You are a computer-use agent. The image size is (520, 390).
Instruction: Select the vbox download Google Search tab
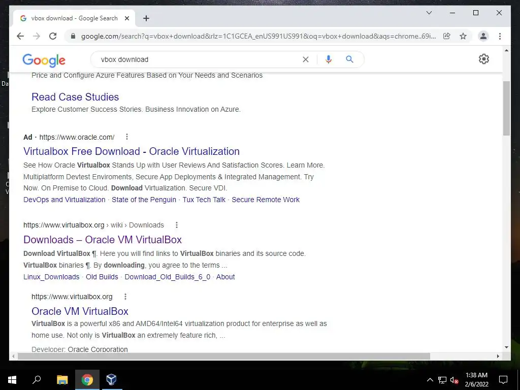click(74, 18)
